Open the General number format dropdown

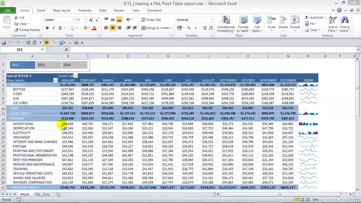(212, 20)
